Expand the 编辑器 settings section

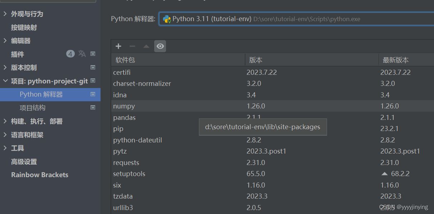point(5,41)
